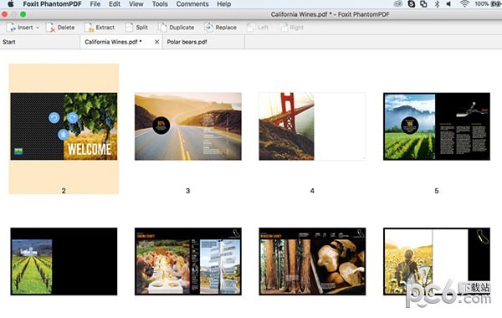Viewport: 502px width, 318px height.
Task: Select the WELCOME page 2 thumbnail
Action: [64, 126]
